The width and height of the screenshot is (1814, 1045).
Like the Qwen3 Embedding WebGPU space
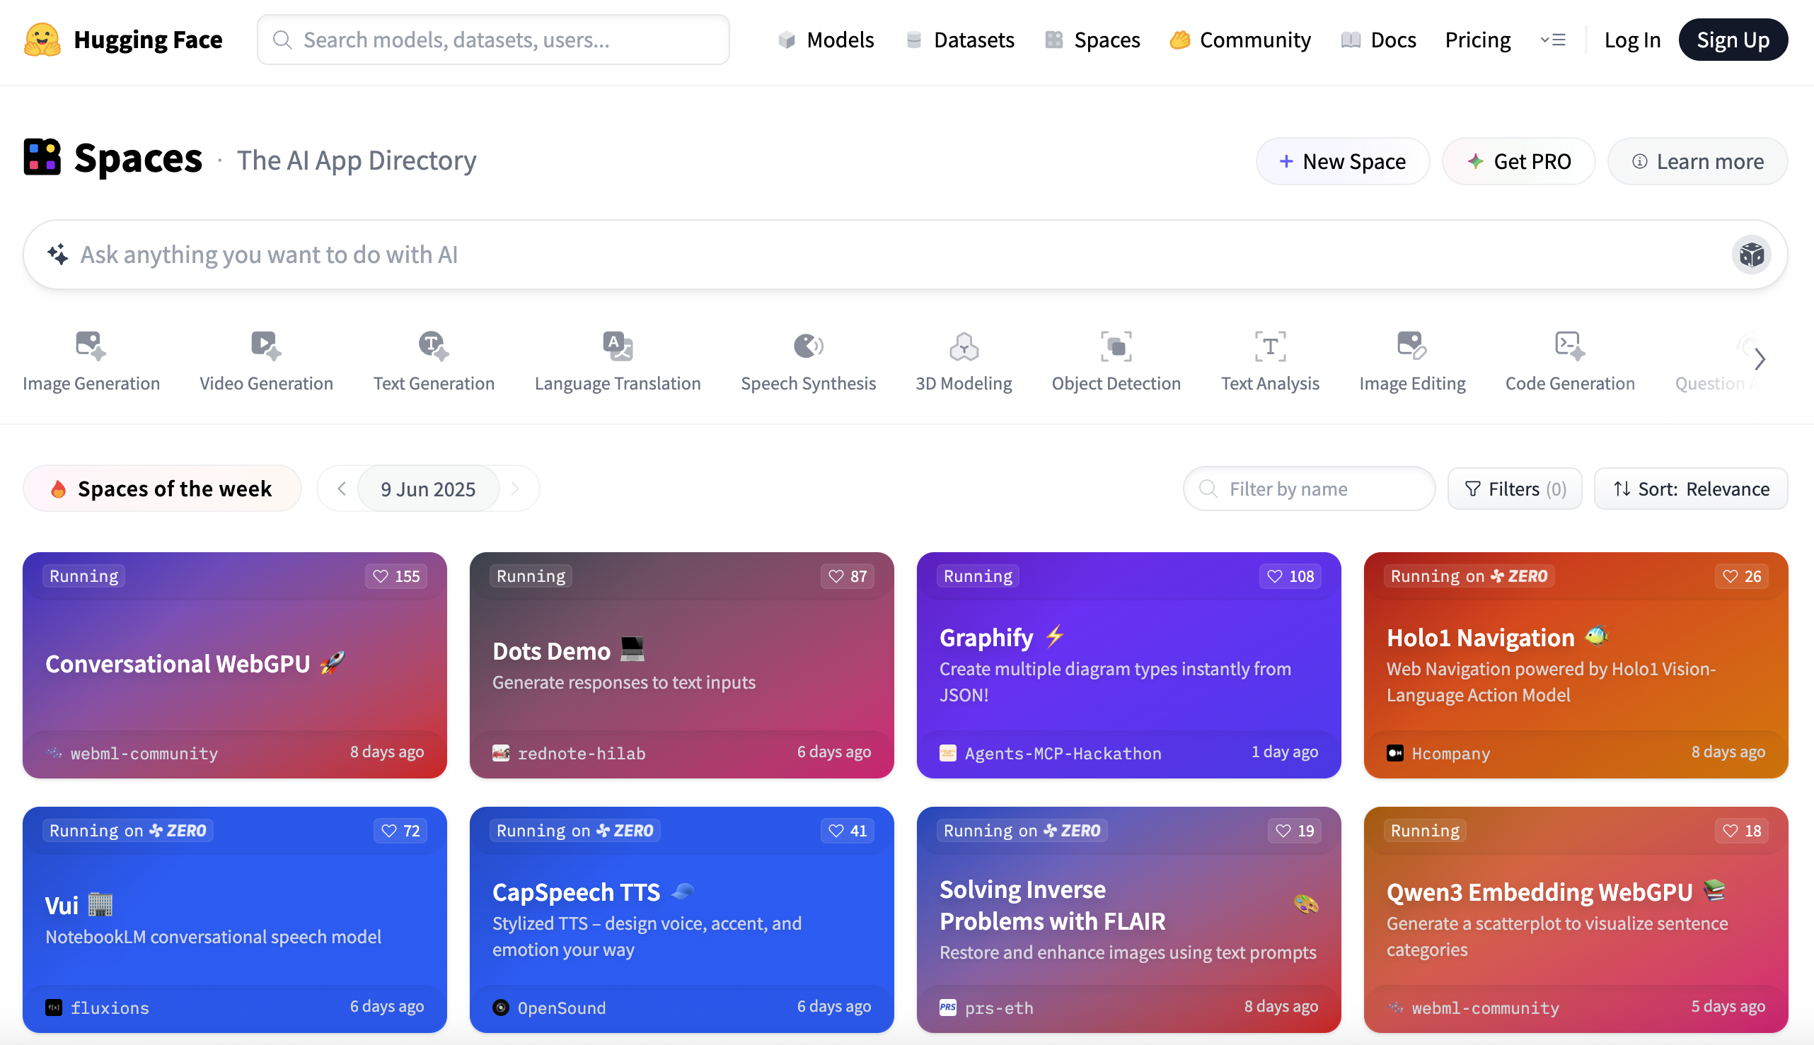click(1741, 830)
